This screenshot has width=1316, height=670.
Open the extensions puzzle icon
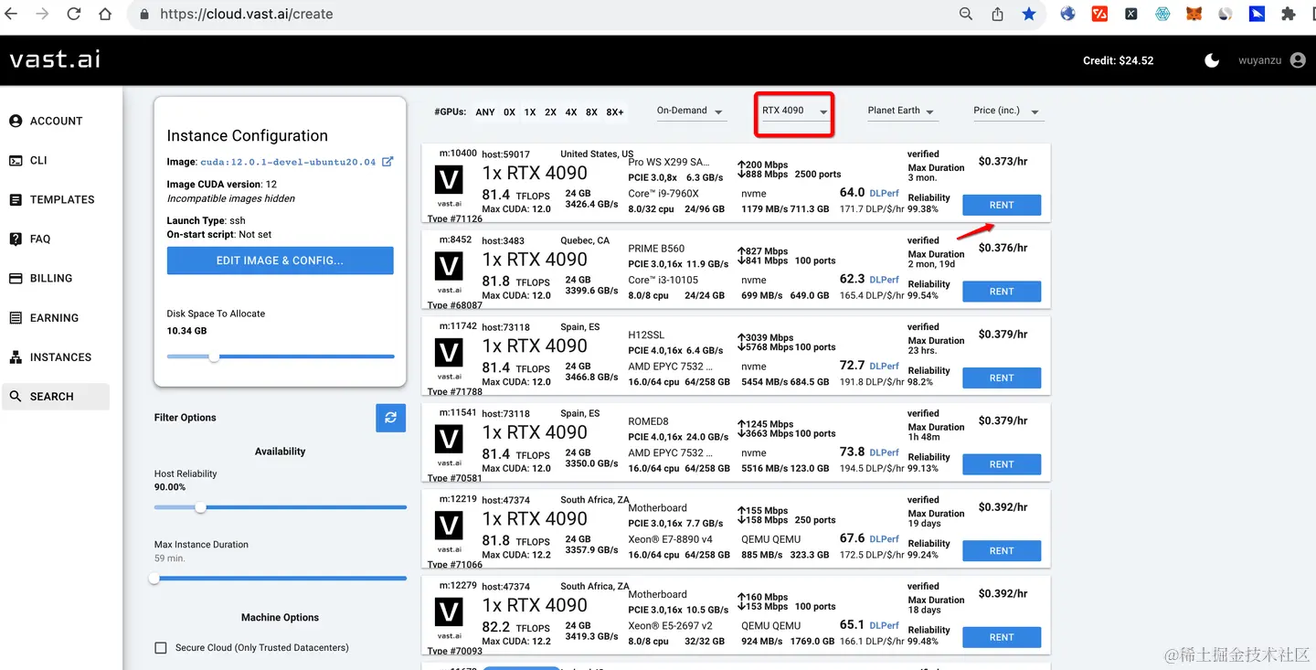1289,14
